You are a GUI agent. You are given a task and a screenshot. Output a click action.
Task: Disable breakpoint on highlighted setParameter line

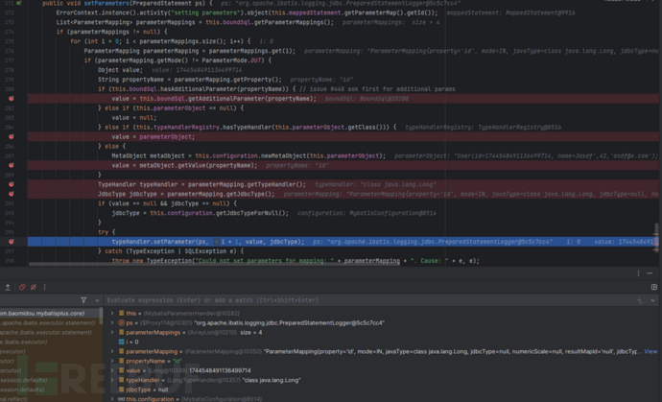pyautogui.click(x=12, y=241)
